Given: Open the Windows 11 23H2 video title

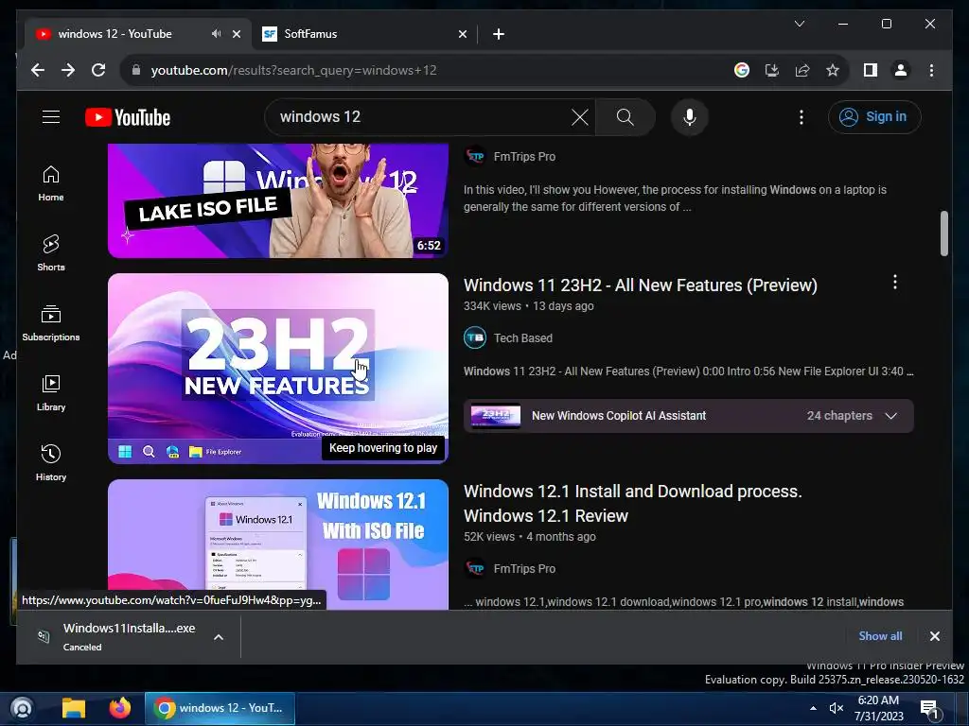Looking at the screenshot, I should click(641, 285).
